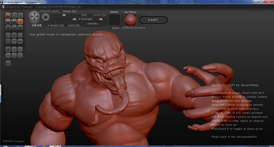Click the large GRAB four-arrow tool icon
The image size is (274, 147).
[x=34, y=17]
